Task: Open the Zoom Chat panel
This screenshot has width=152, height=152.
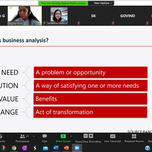Action: click(44, 139)
